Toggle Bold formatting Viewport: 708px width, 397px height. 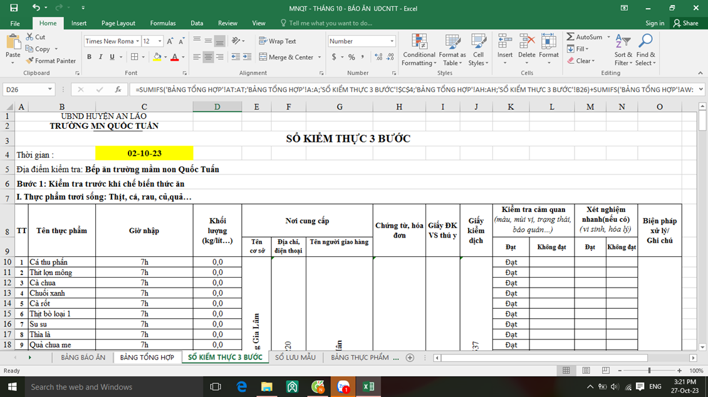89,57
